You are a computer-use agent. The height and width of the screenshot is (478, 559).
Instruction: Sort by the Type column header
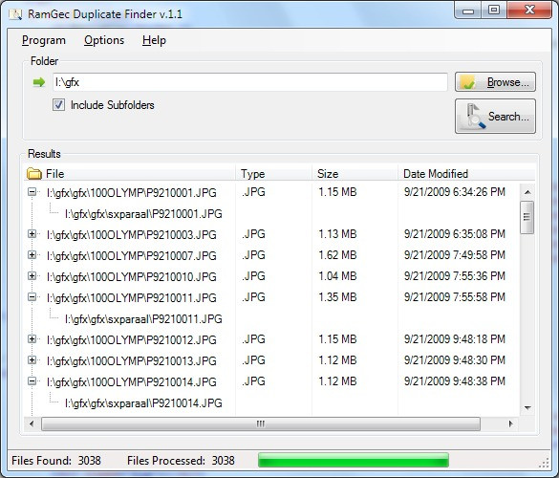(273, 174)
